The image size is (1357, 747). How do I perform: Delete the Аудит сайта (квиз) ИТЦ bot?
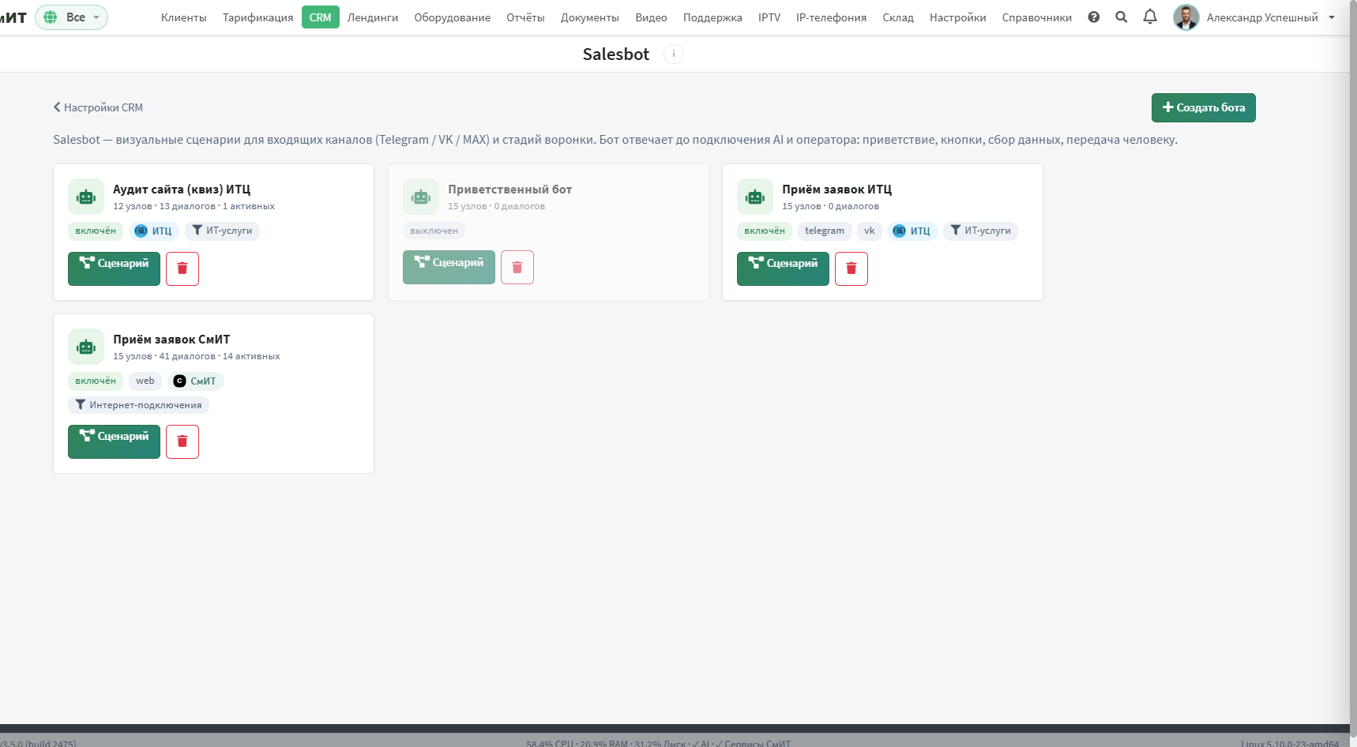pyautogui.click(x=182, y=268)
